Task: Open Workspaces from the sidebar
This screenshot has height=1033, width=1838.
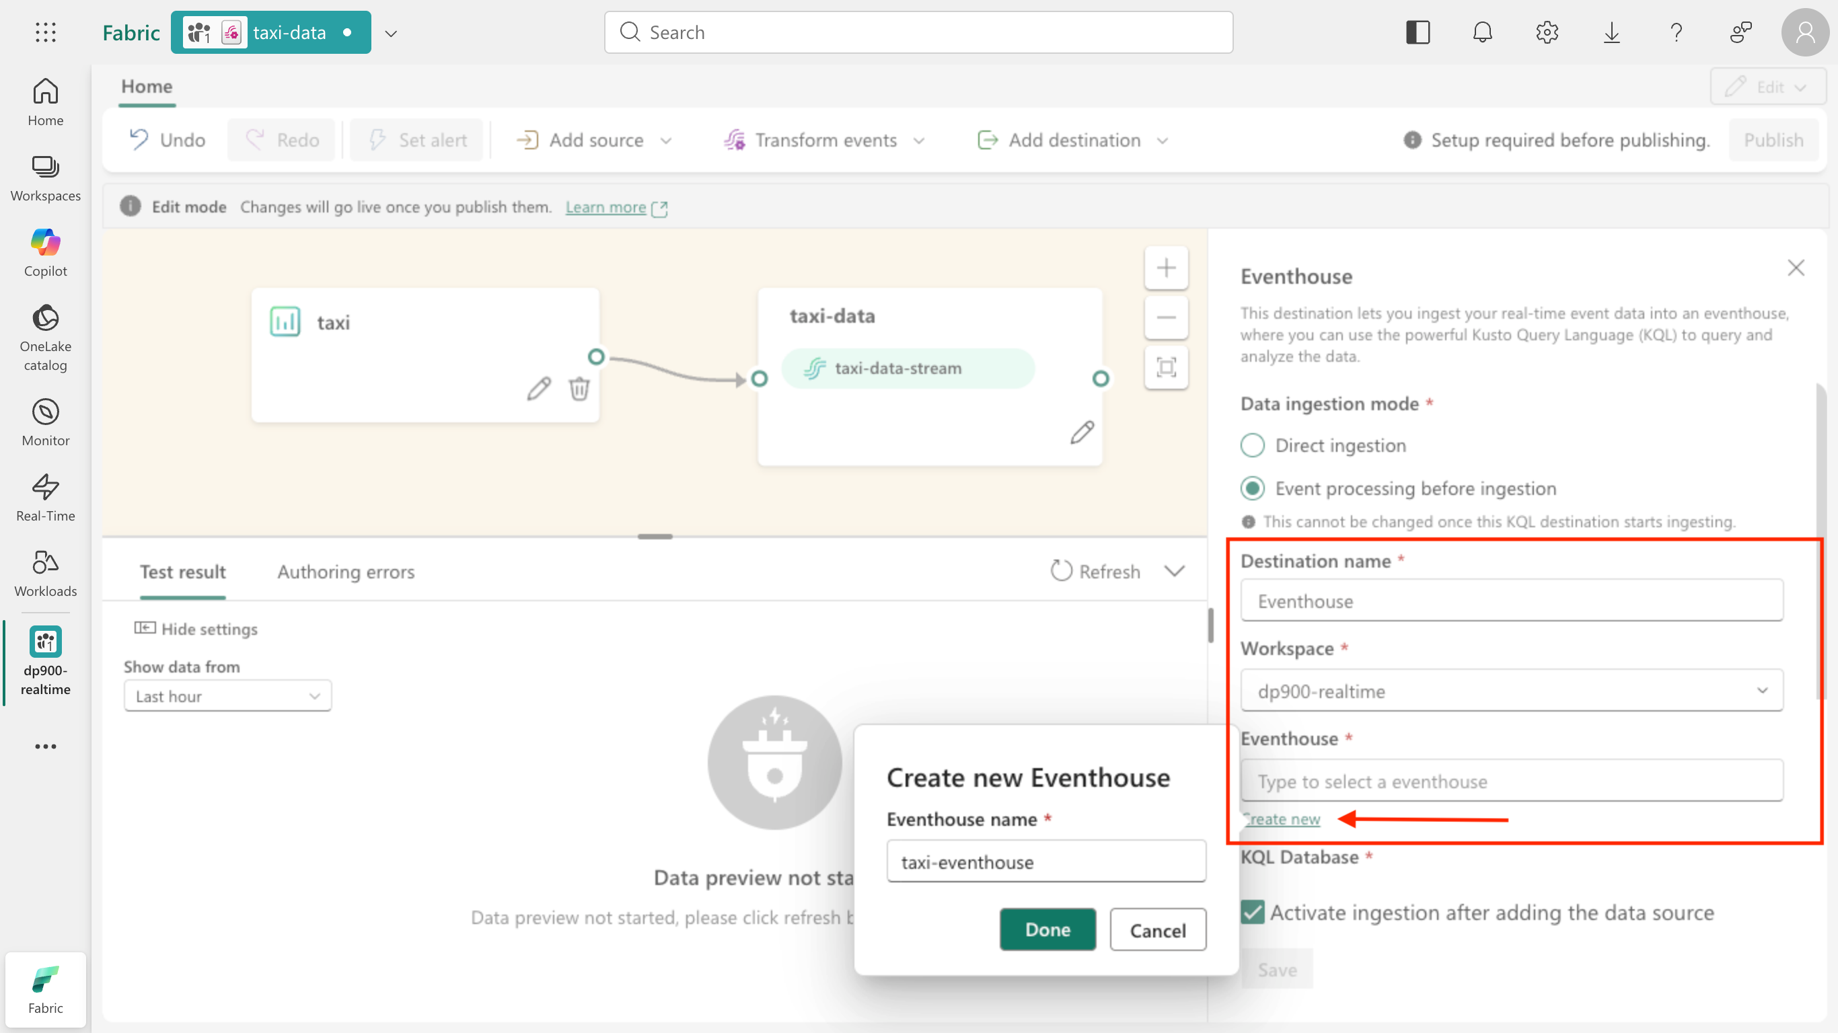Action: click(x=45, y=178)
